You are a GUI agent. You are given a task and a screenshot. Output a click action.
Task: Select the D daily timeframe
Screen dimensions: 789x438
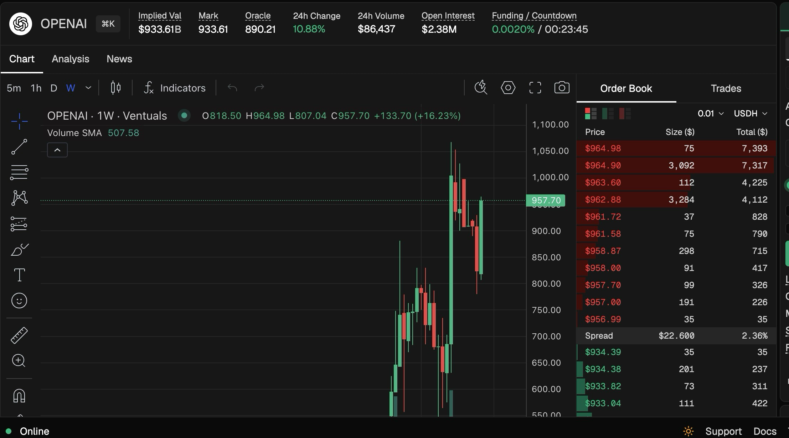click(54, 88)
